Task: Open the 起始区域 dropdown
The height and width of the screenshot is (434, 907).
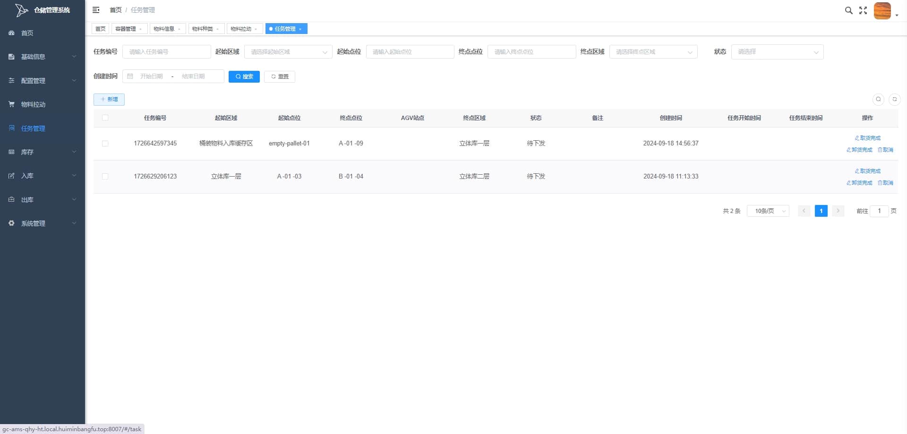Action: [x=288, y=52]
